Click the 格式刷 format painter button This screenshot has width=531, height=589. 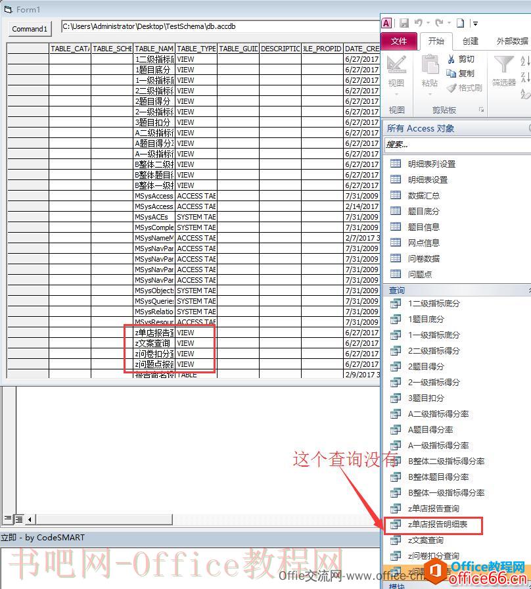tap(464, 88)
